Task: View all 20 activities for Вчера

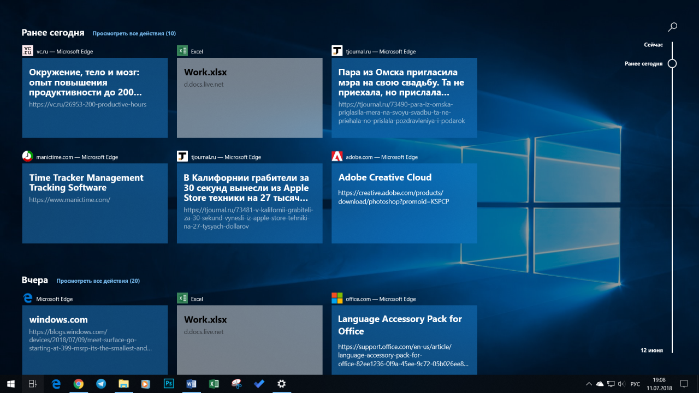Action: coord(98,281)
